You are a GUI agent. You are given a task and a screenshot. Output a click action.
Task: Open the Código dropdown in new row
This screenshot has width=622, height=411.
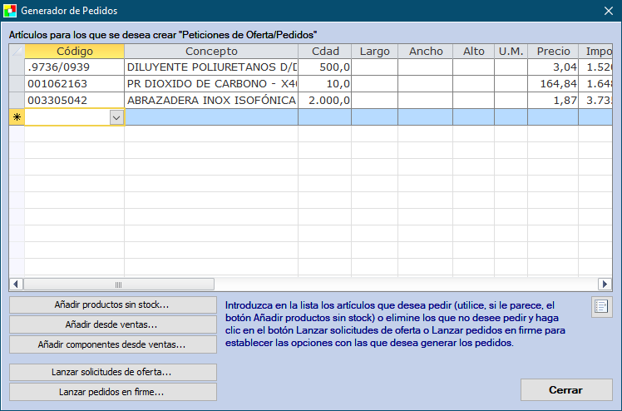coord(116,118)
